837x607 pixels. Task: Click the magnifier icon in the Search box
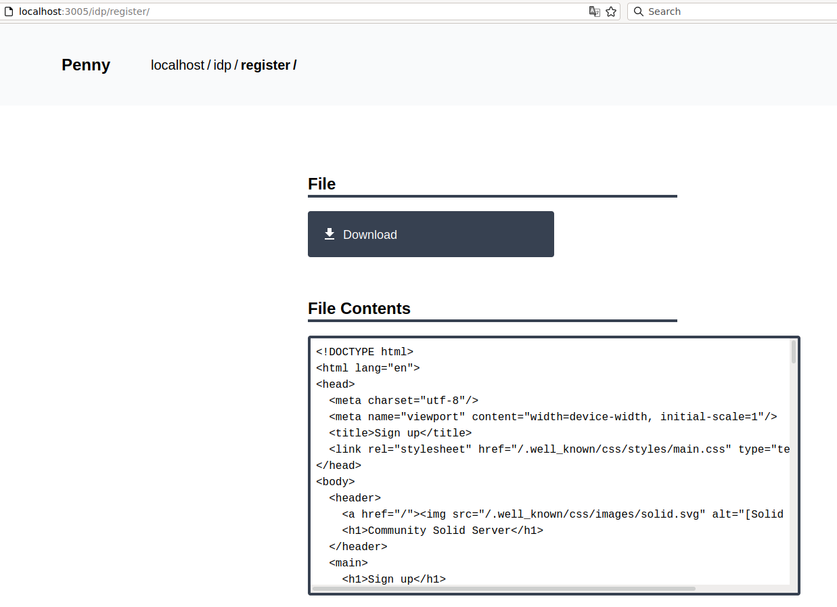click(637, 12)
